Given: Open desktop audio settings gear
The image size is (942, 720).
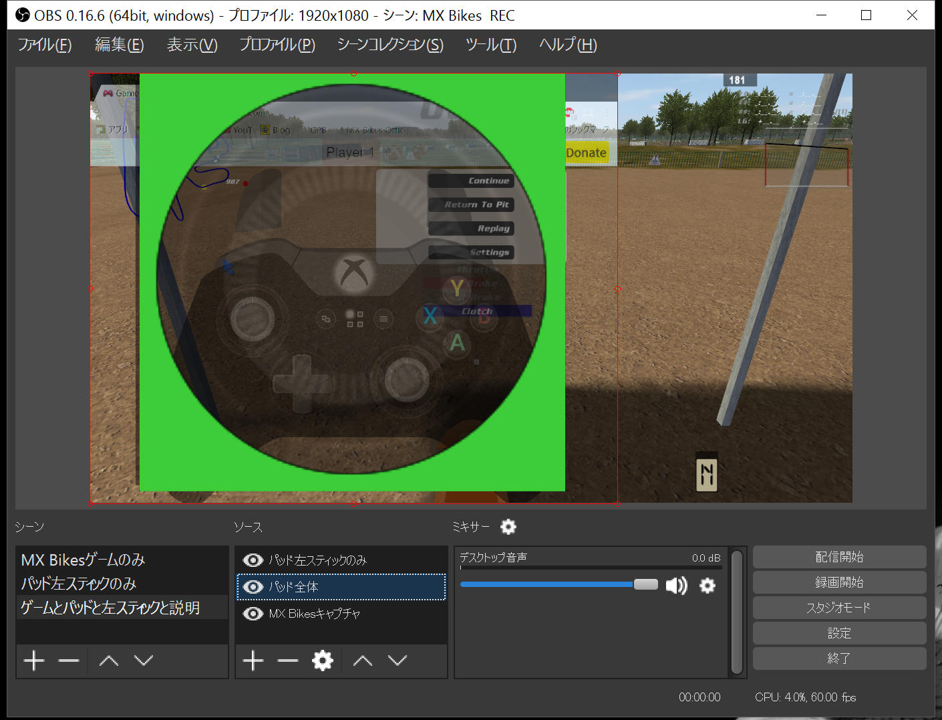Looking at the screenshot, I should (x=708, y=586).
